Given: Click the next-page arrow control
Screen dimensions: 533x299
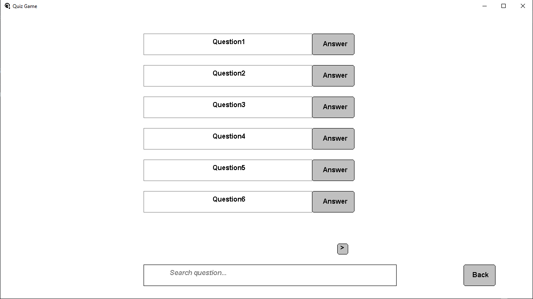Looking at the screenshot, I should tap(342, 249).
